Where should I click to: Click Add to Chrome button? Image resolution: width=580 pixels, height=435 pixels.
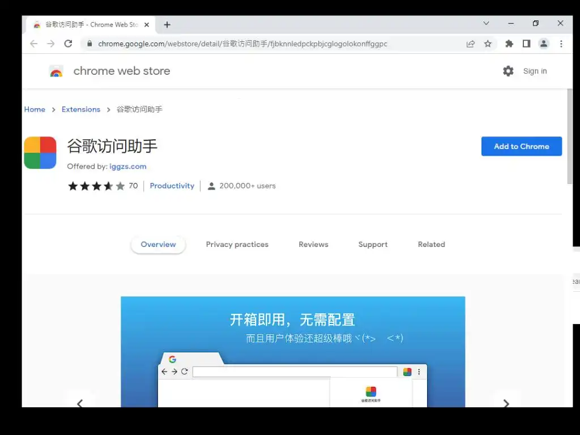(x=522, y=147)
